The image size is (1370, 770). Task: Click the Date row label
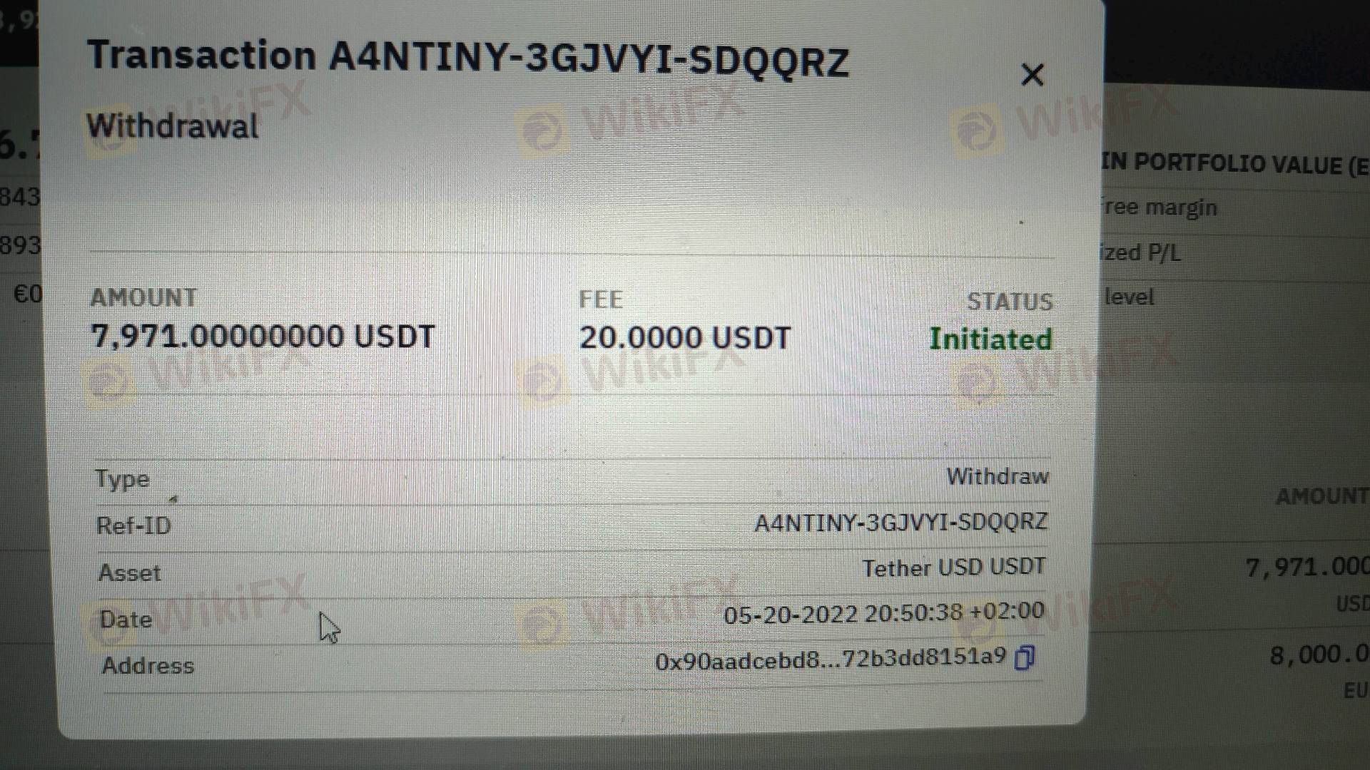(x=126, y=619)
